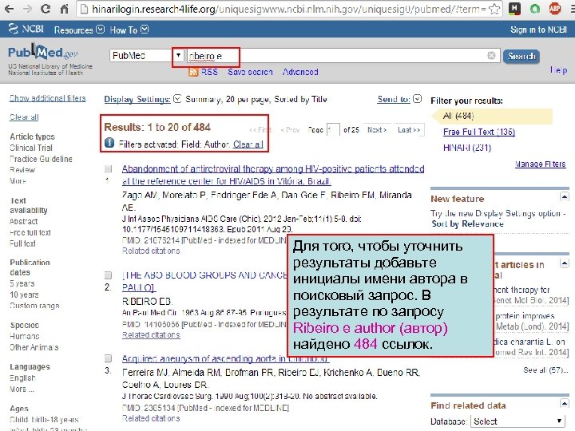Image resolution: width=575 pixels, height=431 pixels.
Task: Open the green browser extension icon
Action: tap(535, 9)
